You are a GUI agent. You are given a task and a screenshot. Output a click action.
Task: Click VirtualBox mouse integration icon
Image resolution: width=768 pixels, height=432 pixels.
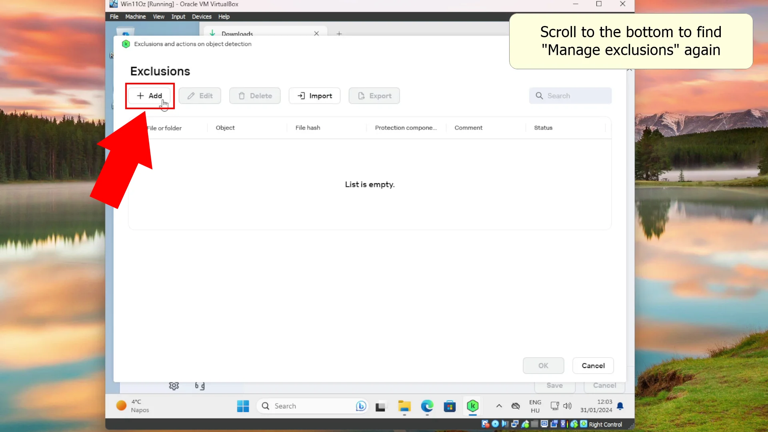[574, 424]
